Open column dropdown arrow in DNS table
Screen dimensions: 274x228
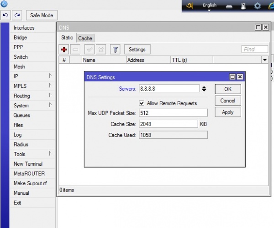(265, 60)
